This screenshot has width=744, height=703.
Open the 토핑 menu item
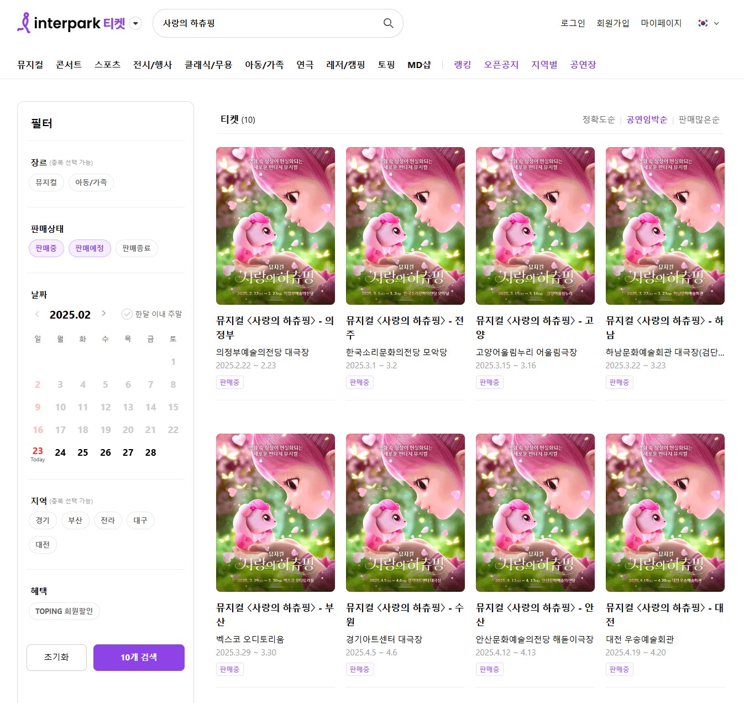(x=386, y=65)
